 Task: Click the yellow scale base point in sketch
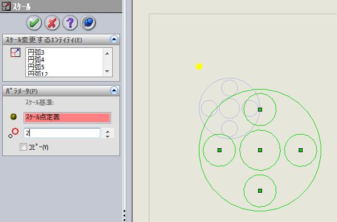click(x=199, y=66)
